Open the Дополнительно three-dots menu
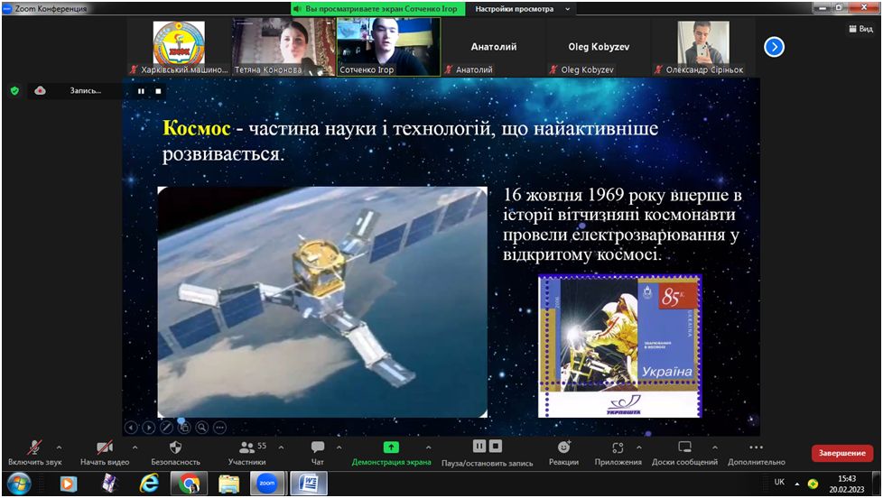883x498 pixels. click(757, 447)
